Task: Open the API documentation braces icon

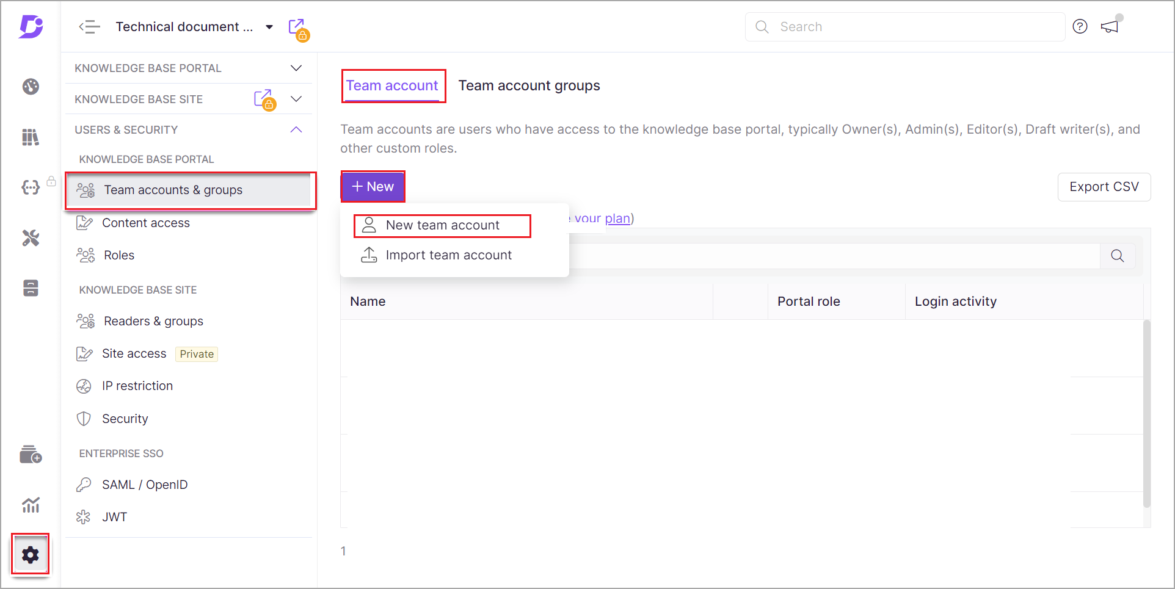Action: pyautogui.click(x=31, y=187)
